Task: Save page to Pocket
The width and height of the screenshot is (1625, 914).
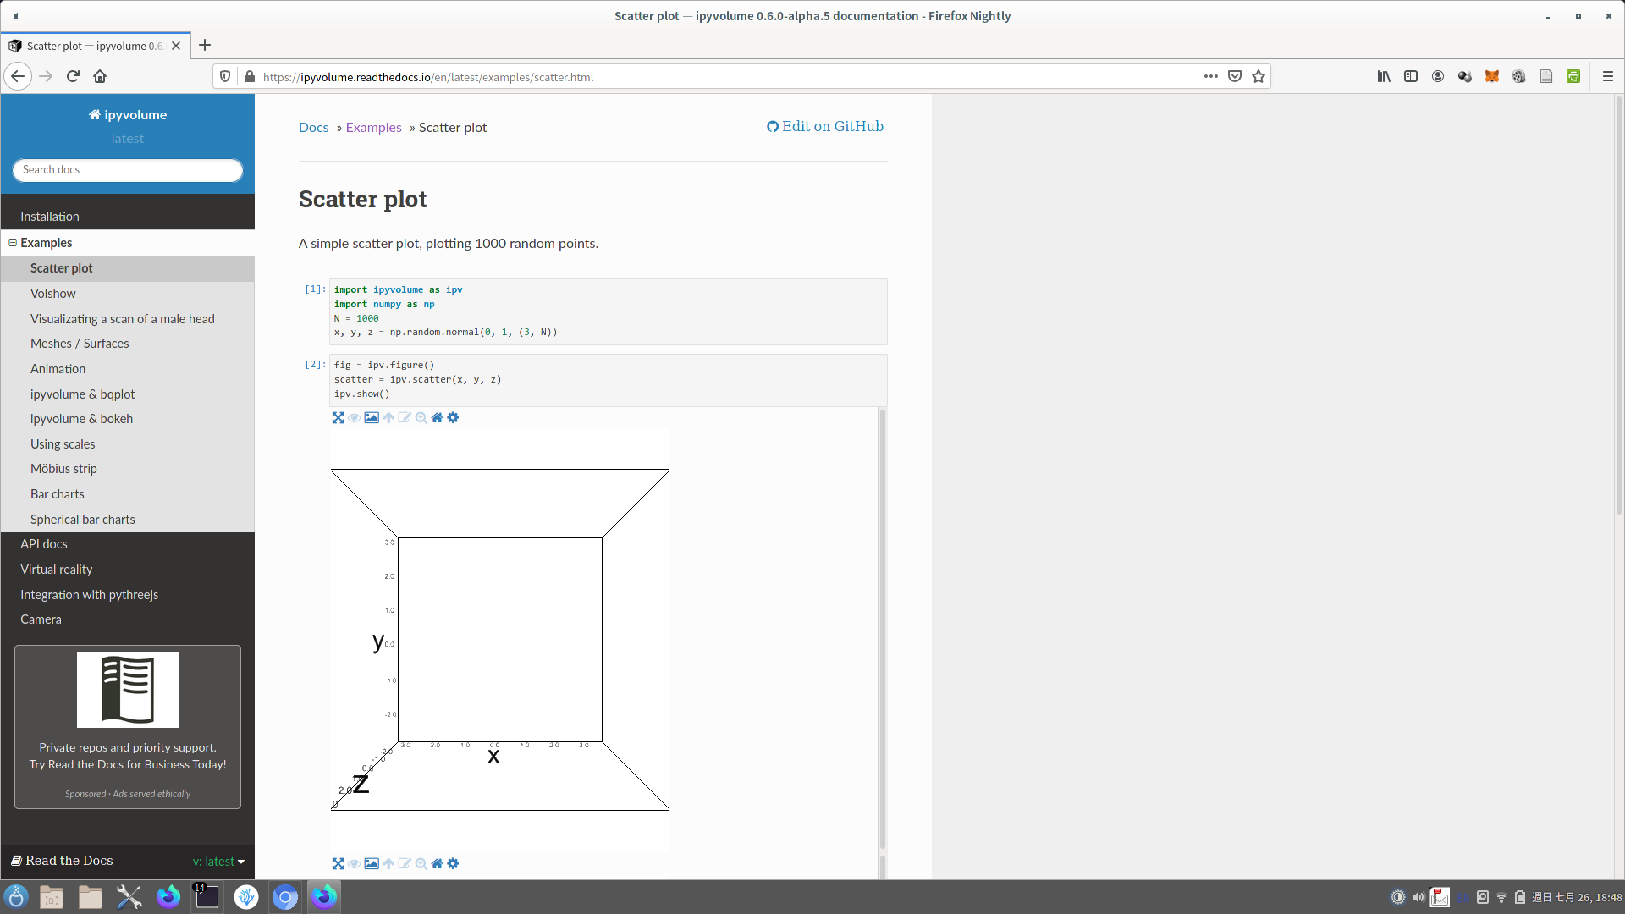Action: click(1235, 76)
